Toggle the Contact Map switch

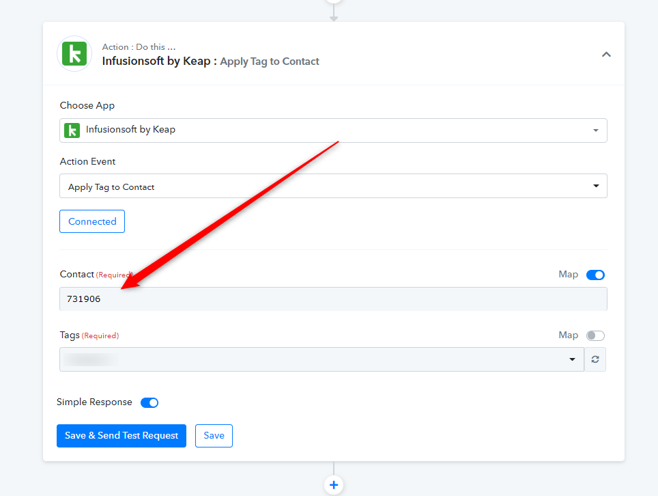[x=595, y=275]
